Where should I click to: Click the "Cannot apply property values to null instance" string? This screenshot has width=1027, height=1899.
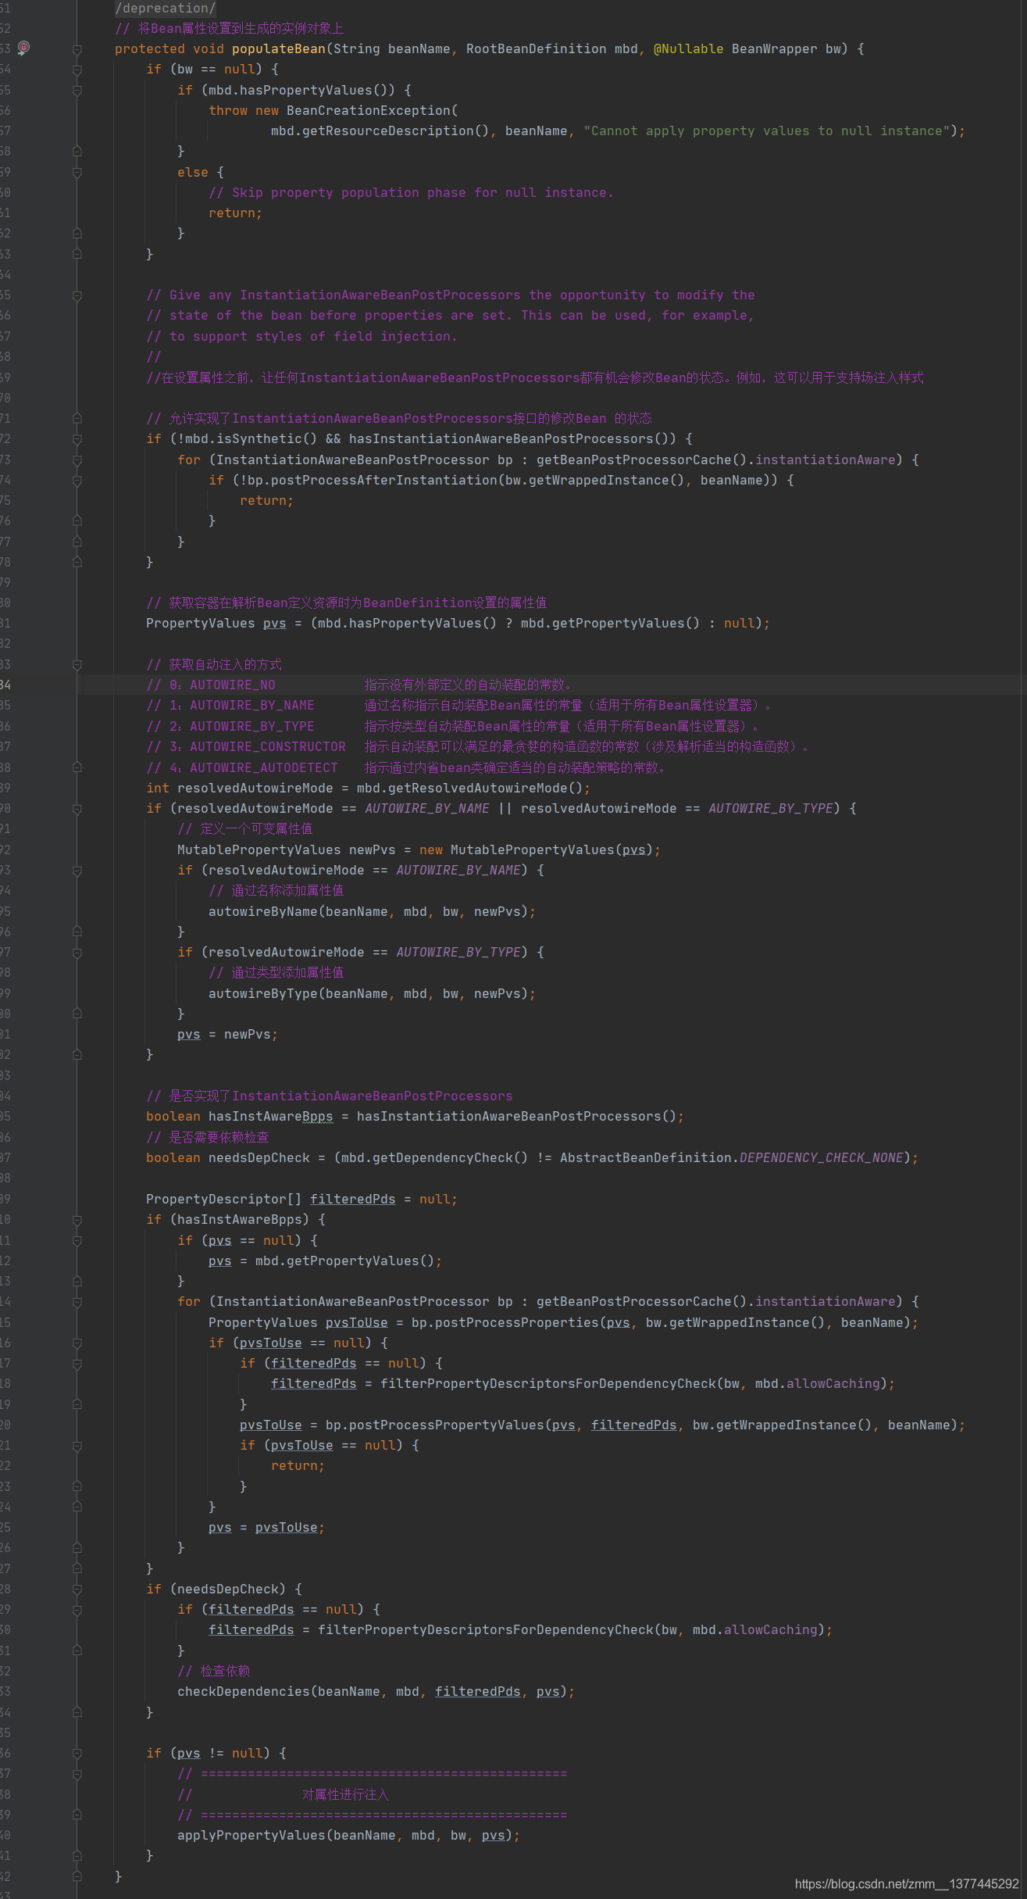(767, 131)
